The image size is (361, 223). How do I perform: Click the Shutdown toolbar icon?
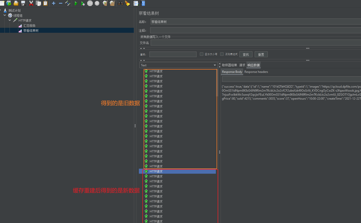[97, 3]
